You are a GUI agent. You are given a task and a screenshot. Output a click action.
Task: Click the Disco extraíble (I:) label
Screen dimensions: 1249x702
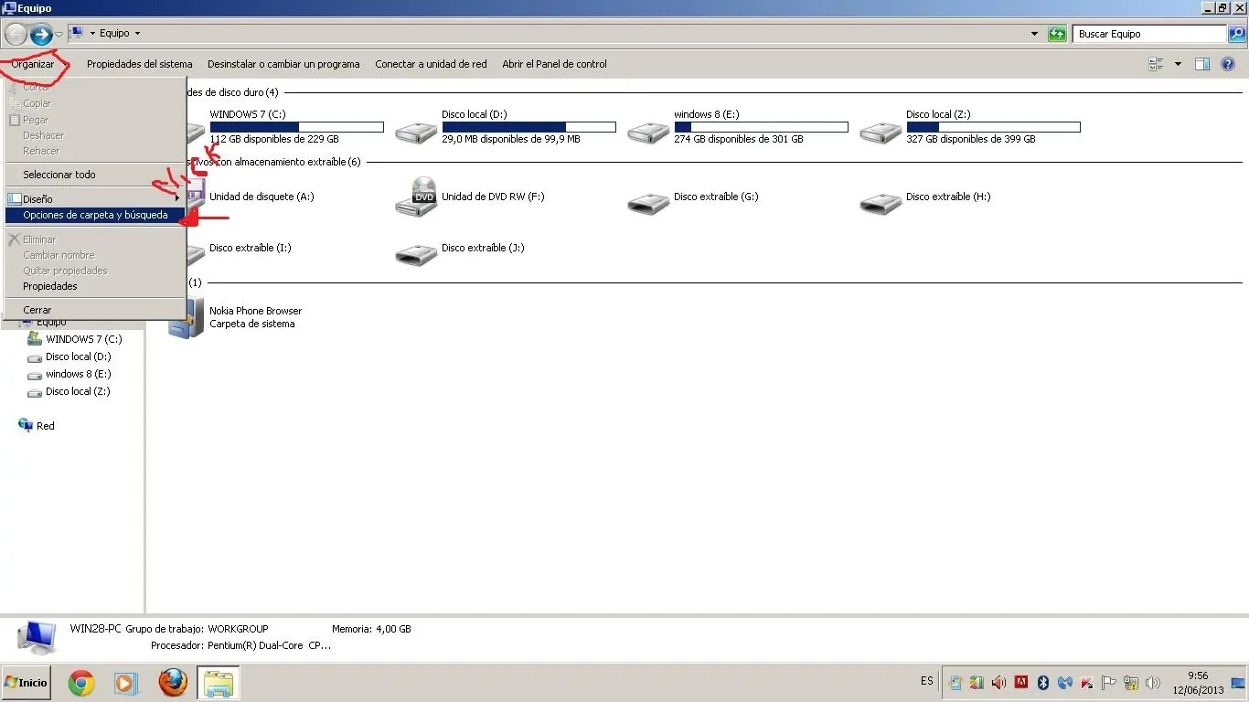[x=251, y=248]
